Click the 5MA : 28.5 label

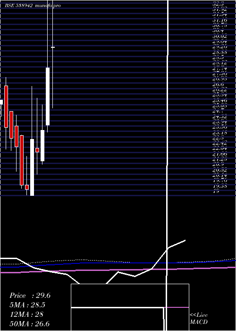pos(27,305)
